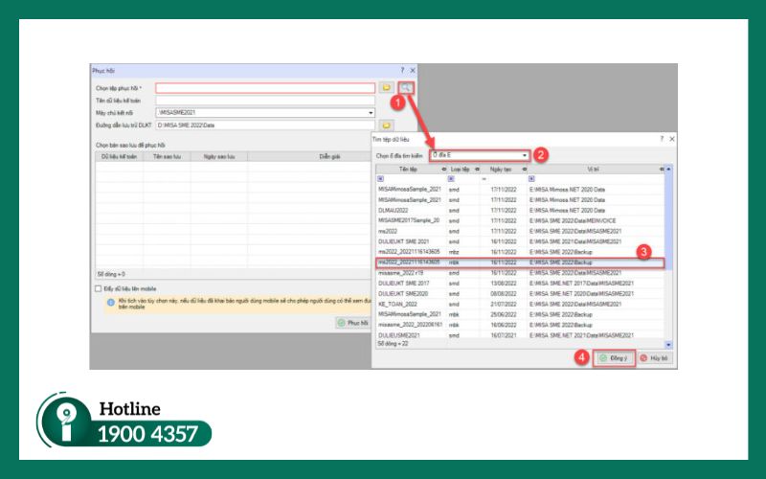Open filter condition icon under Loại tệp column

[x=451, y=179]
